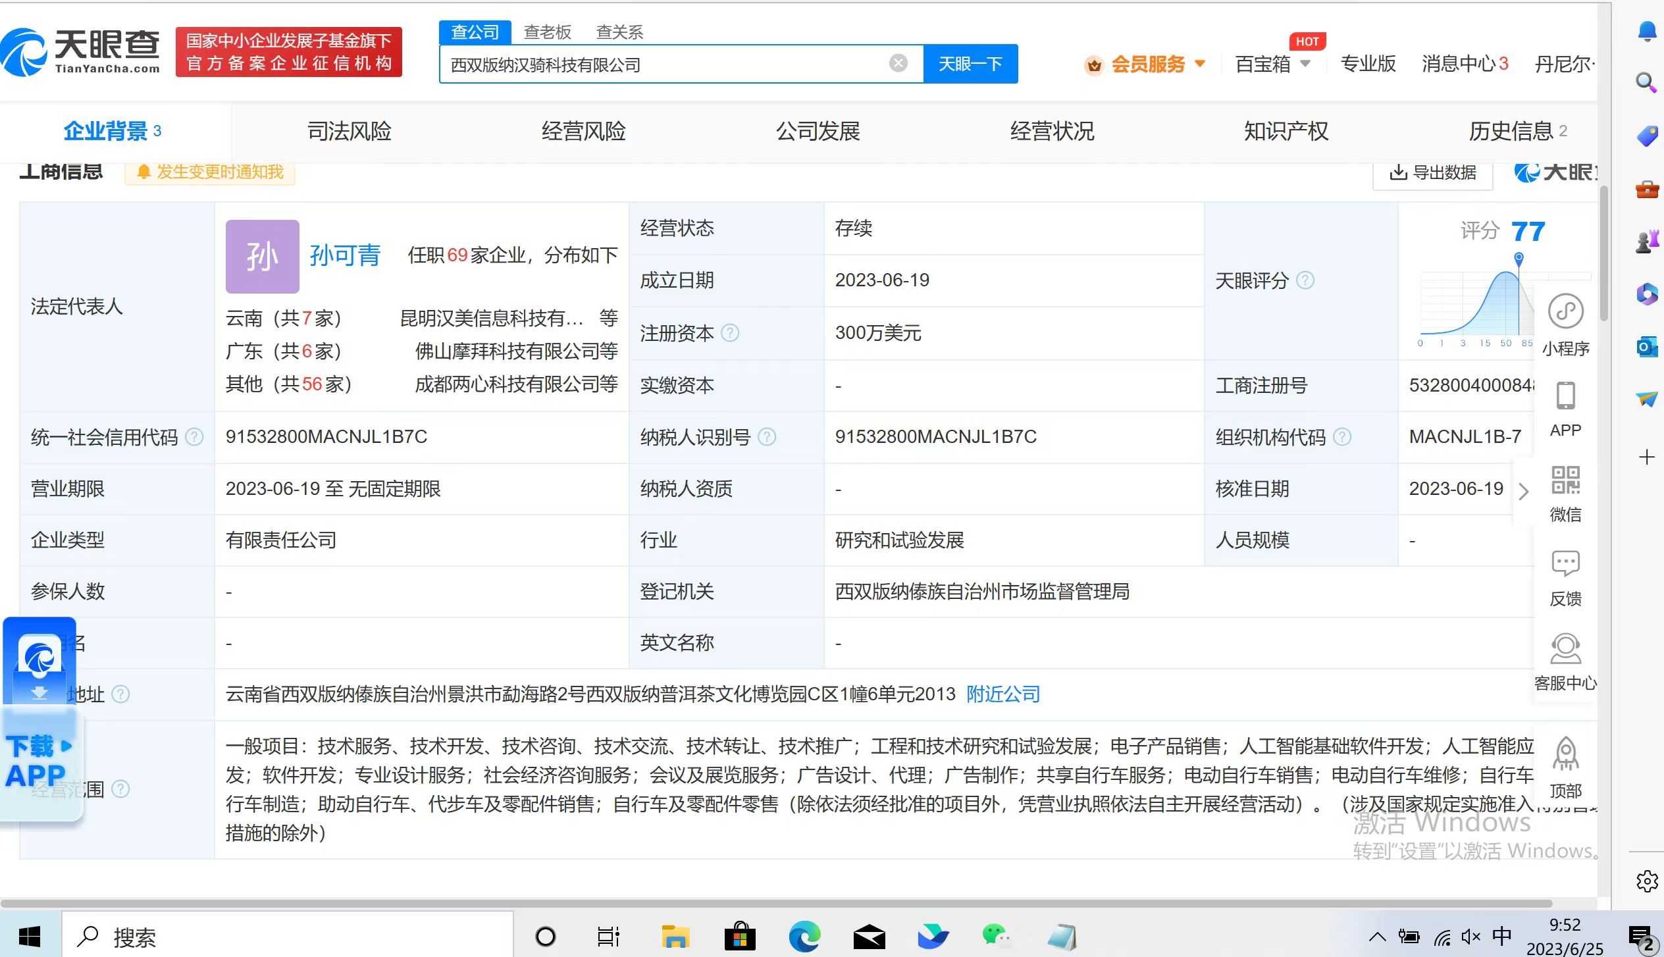Show hidden system tray icons
Image resolution: width=1664 pixels, height=957 pixels.
tap(1377, 936)
